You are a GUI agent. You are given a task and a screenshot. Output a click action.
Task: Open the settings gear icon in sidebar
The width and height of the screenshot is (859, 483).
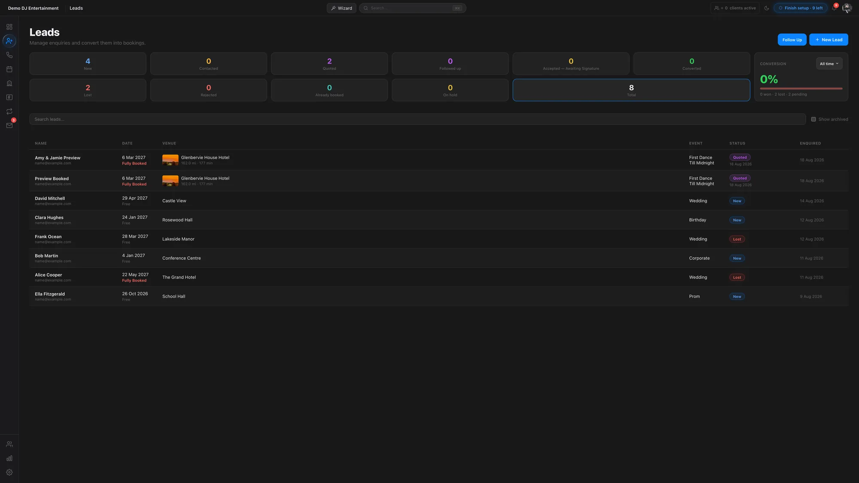click(9, 472)
